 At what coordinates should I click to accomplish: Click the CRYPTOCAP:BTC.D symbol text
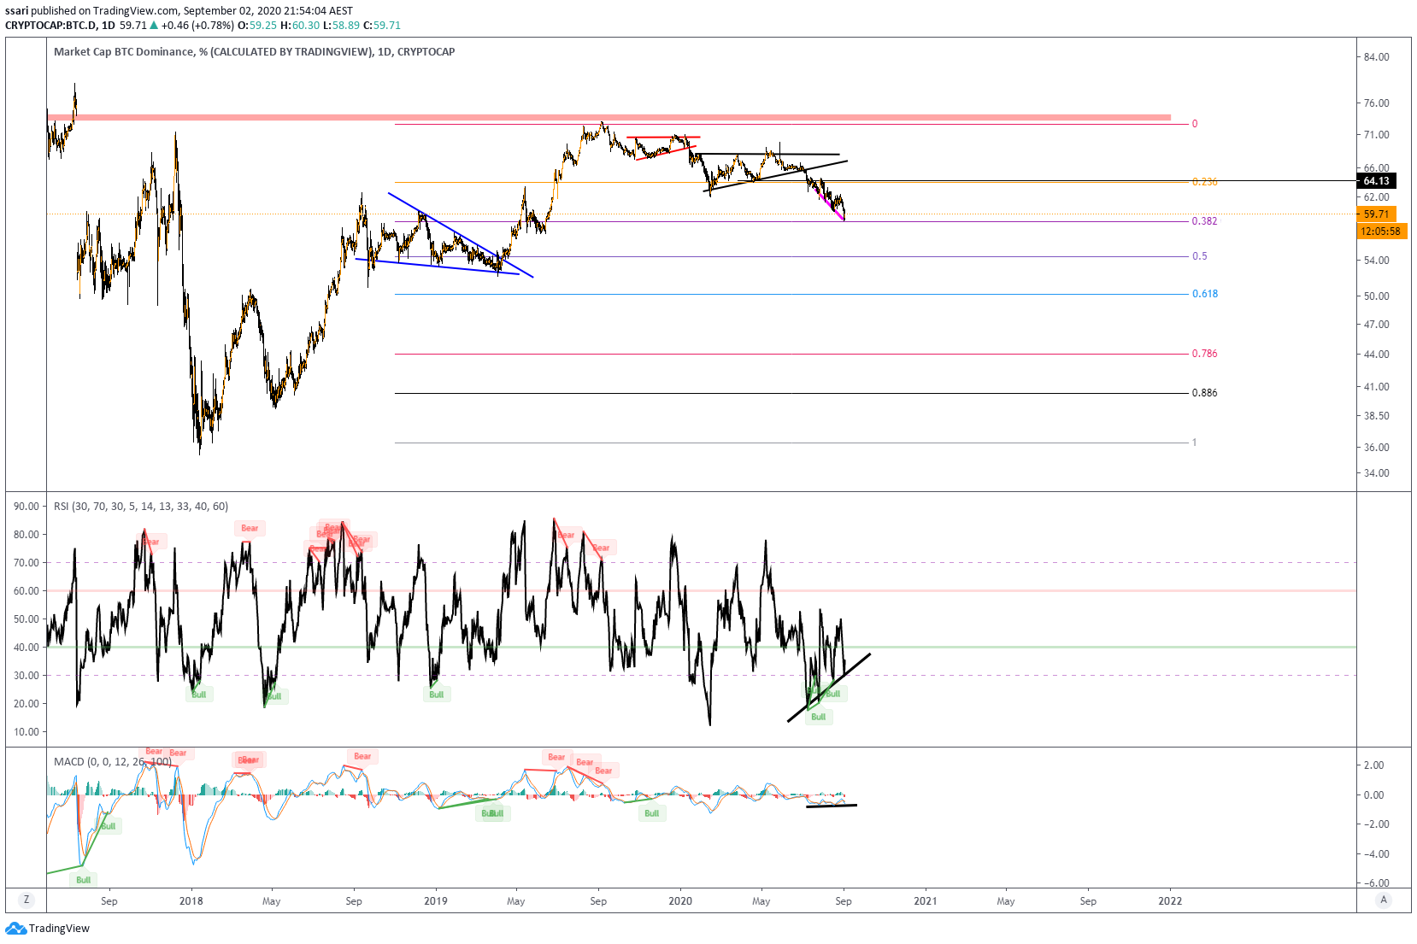(50, 26)
